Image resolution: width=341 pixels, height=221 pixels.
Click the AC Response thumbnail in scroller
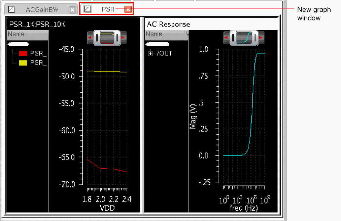243,38
